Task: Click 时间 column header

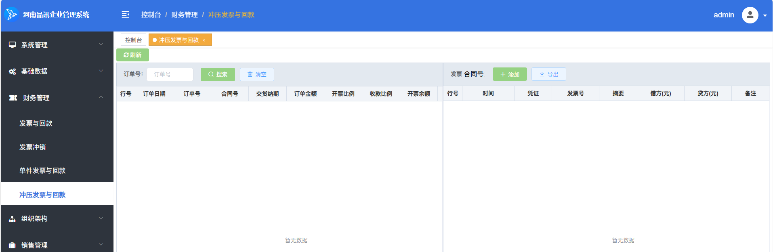Action: click(488, 93)
